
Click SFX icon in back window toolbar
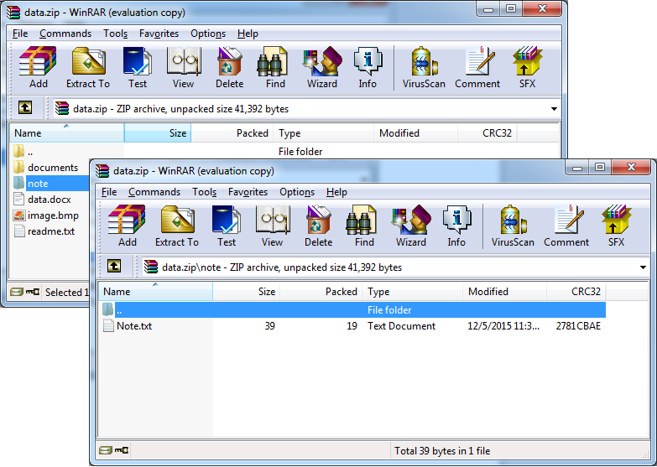click(x=527, y=67)
